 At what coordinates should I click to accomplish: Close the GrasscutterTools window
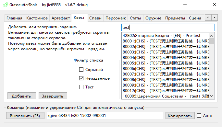215,5
